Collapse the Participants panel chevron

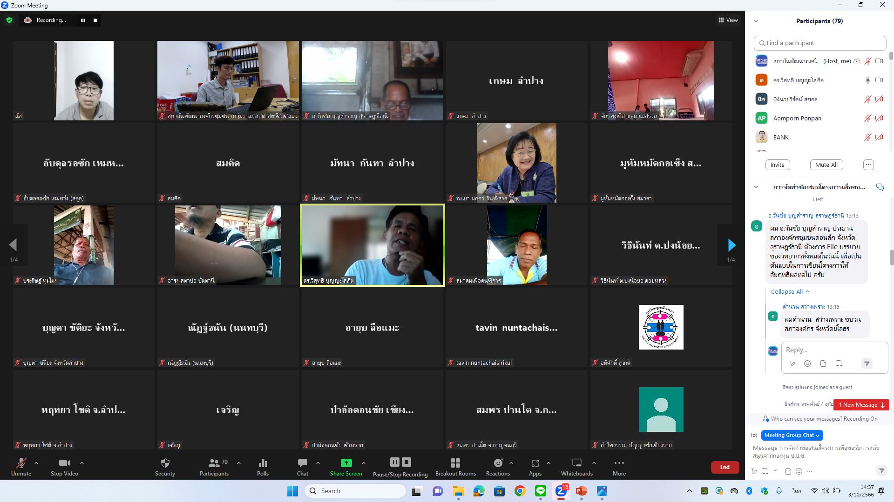pyautogui.click(x=756, y=21)
